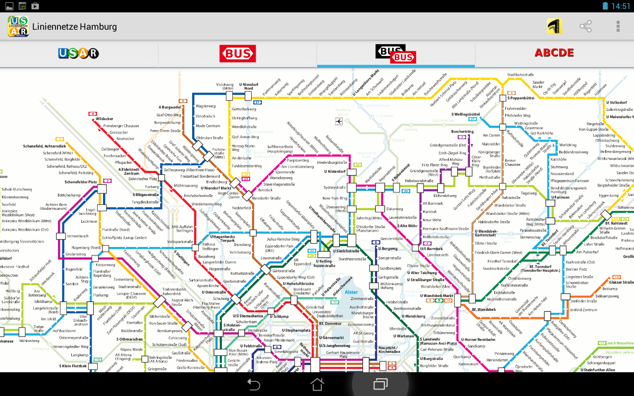This screenshot has height=396, width=634.
Task: Tap the 'U Steinfurther Allee' station label
Action: pyautogui.click(x=599, y=370)
